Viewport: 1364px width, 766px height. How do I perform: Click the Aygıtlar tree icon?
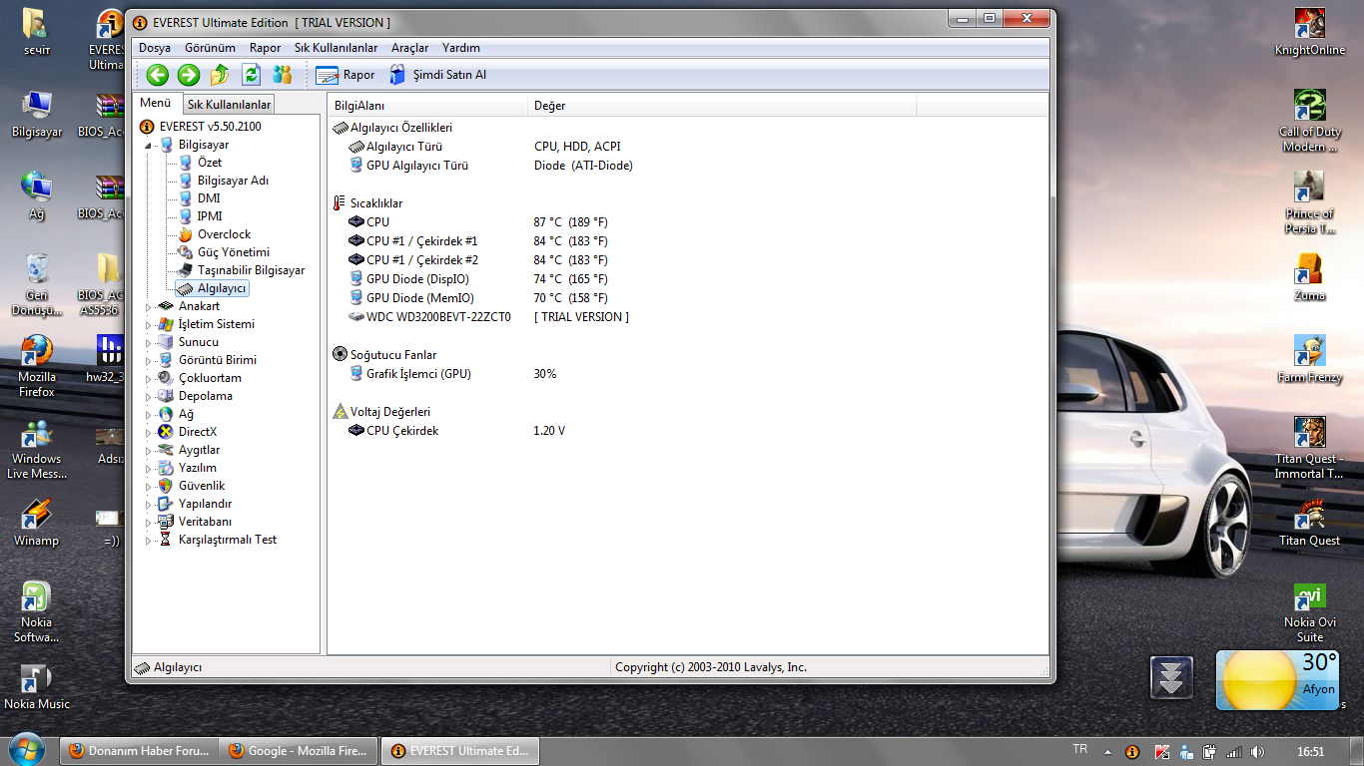click(x=166, y=450)
